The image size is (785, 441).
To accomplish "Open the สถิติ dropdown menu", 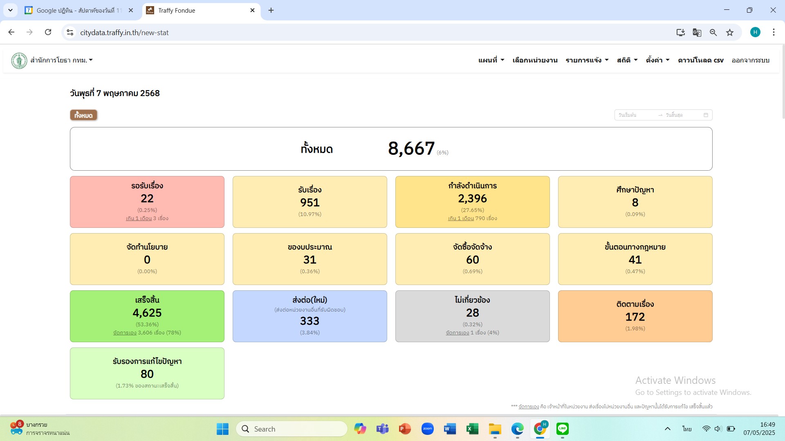I will pos(627,60).
